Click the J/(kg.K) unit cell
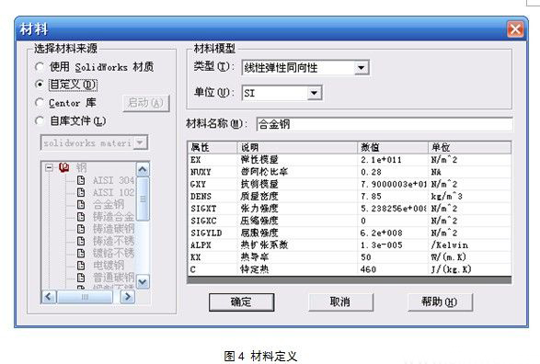This screenshot has width=540, height=364. [451, 269]
